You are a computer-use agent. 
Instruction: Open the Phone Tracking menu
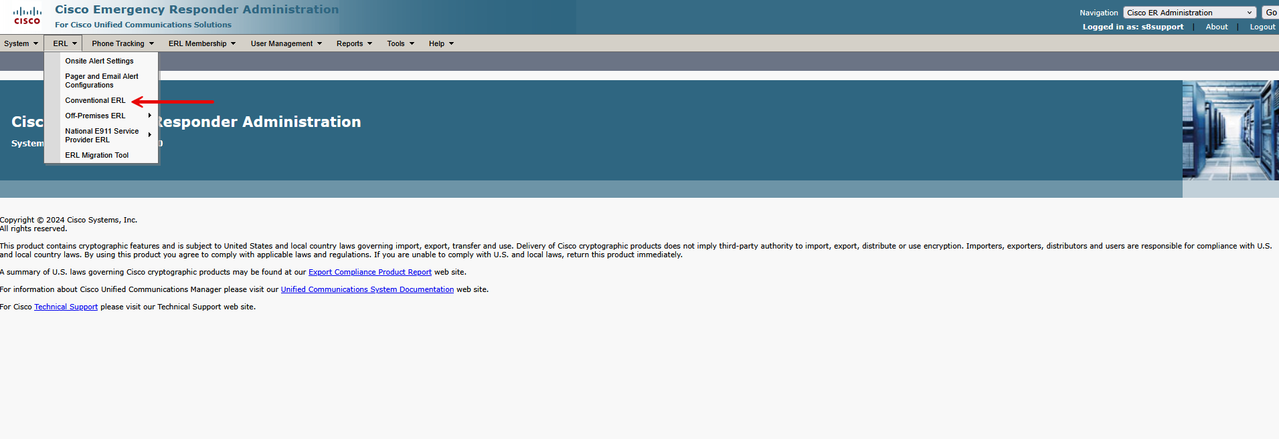tap(122, 43)
